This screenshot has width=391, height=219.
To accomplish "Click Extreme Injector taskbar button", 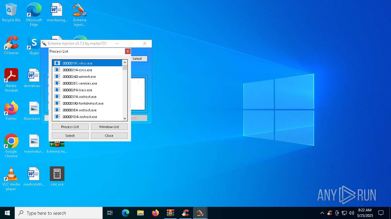I will pos(200,213).
